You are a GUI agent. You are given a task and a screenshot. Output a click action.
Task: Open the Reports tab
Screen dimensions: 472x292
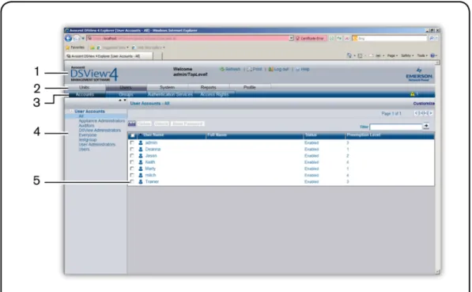pyautogui.click(x=208, y=87)
